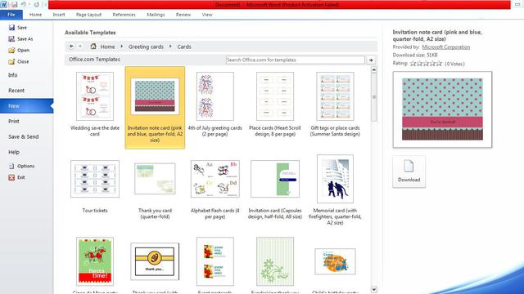Click the Close document icon

[x=11, y=61]
